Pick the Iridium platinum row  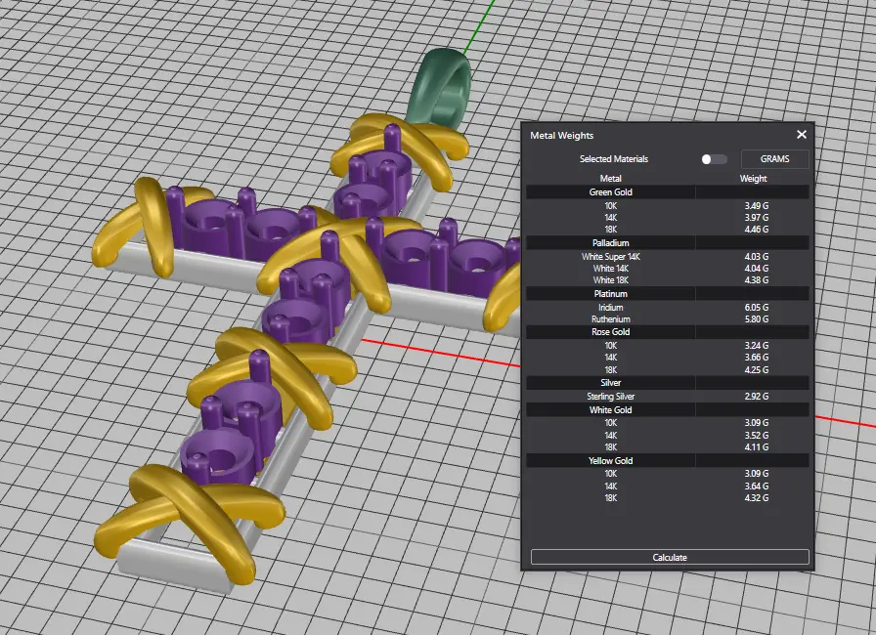tap(610, 307)
